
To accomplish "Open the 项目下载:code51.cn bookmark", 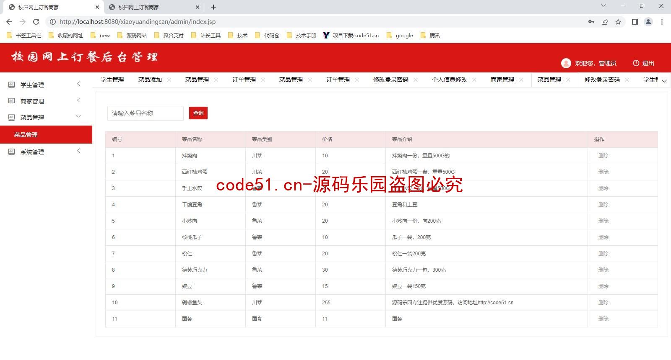I will pos(351,35).
